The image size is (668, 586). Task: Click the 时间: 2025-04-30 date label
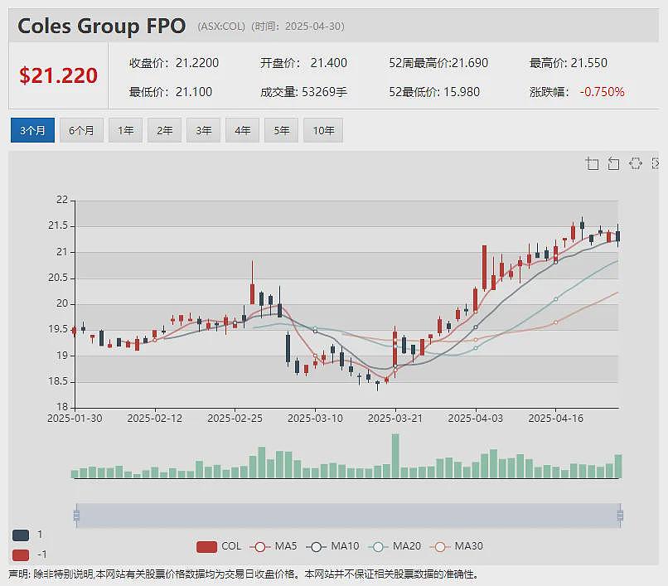pyautogui.click(x=298, y=27)
